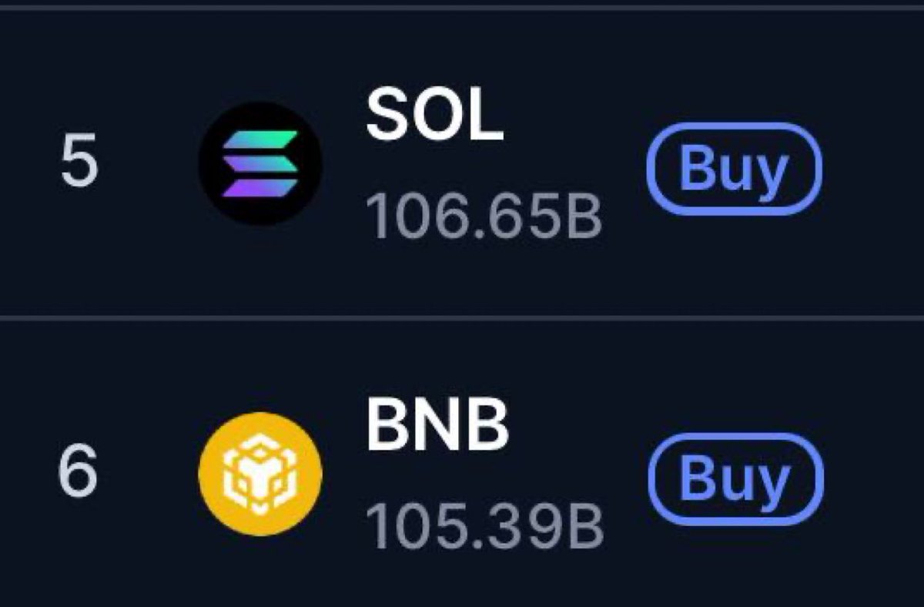Click the divider line between SOL and BNB

[x=462, y=317]
